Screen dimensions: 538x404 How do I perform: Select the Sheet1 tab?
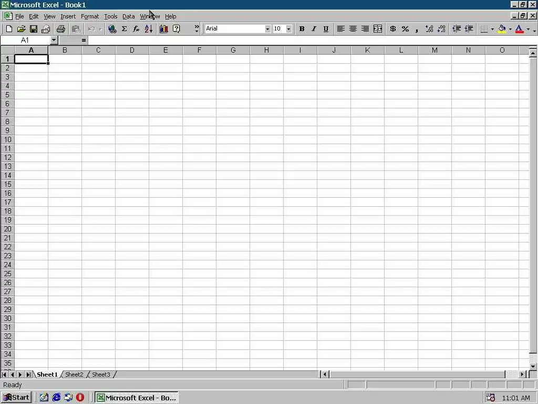(x=47, y=375)
